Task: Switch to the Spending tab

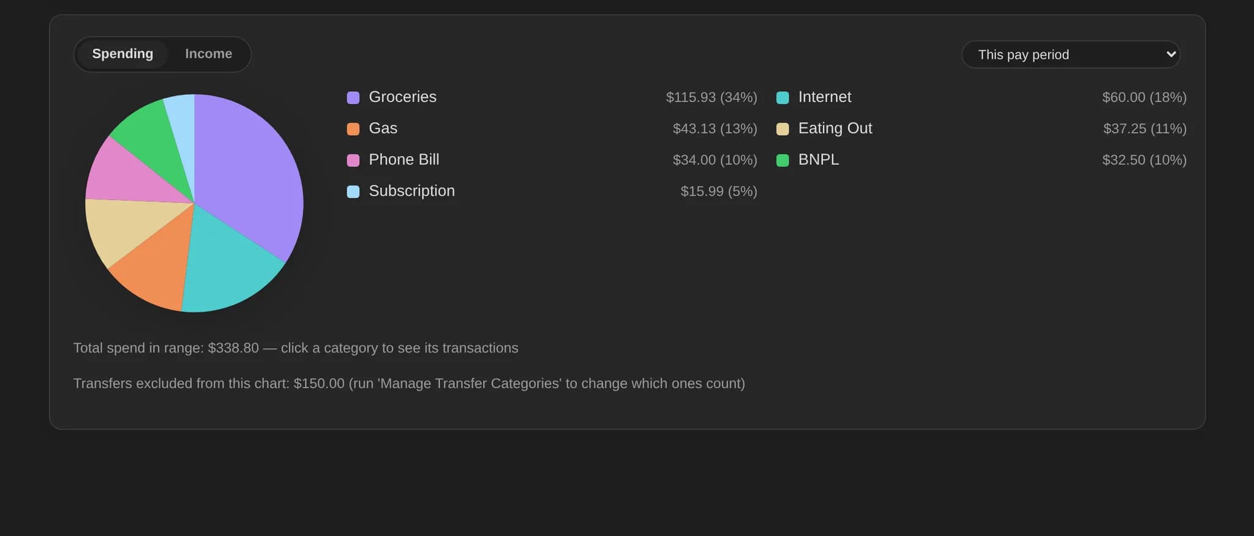Action: click(x=122, y=54)
